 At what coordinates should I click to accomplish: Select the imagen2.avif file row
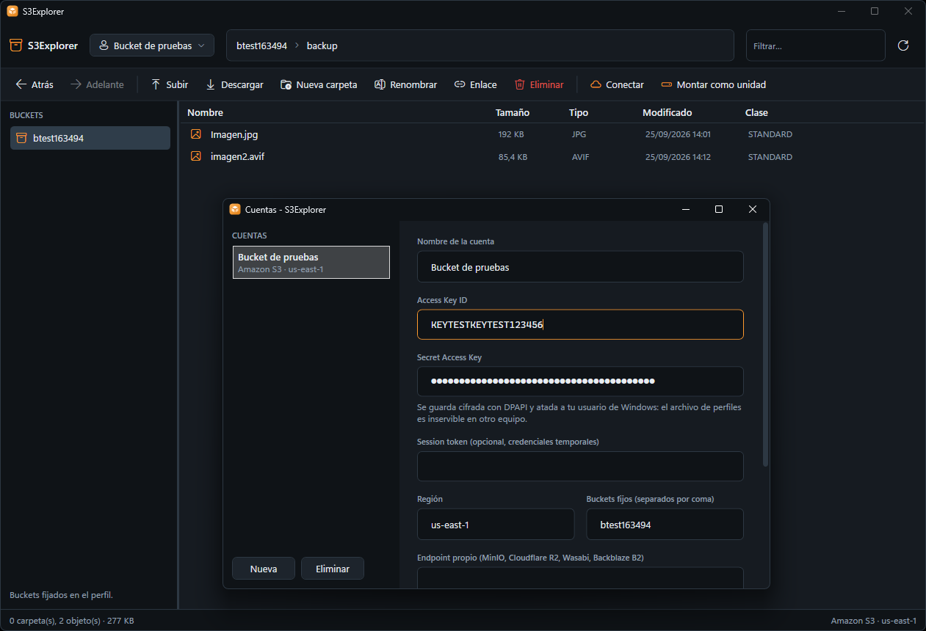(552, 156)
